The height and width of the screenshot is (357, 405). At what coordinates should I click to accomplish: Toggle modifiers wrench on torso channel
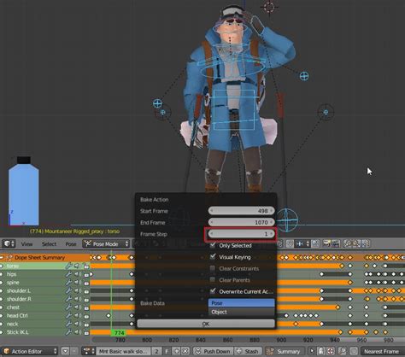68,266
